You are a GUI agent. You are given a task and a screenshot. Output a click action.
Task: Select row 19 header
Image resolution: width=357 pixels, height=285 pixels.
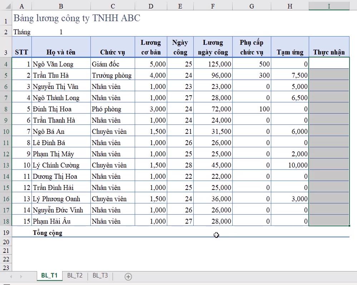coord(6,233)
